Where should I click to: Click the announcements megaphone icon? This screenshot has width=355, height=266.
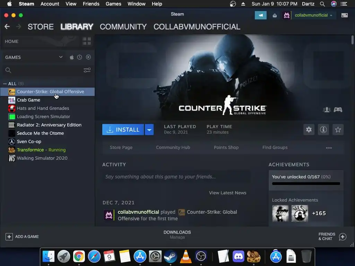point(261,15)
